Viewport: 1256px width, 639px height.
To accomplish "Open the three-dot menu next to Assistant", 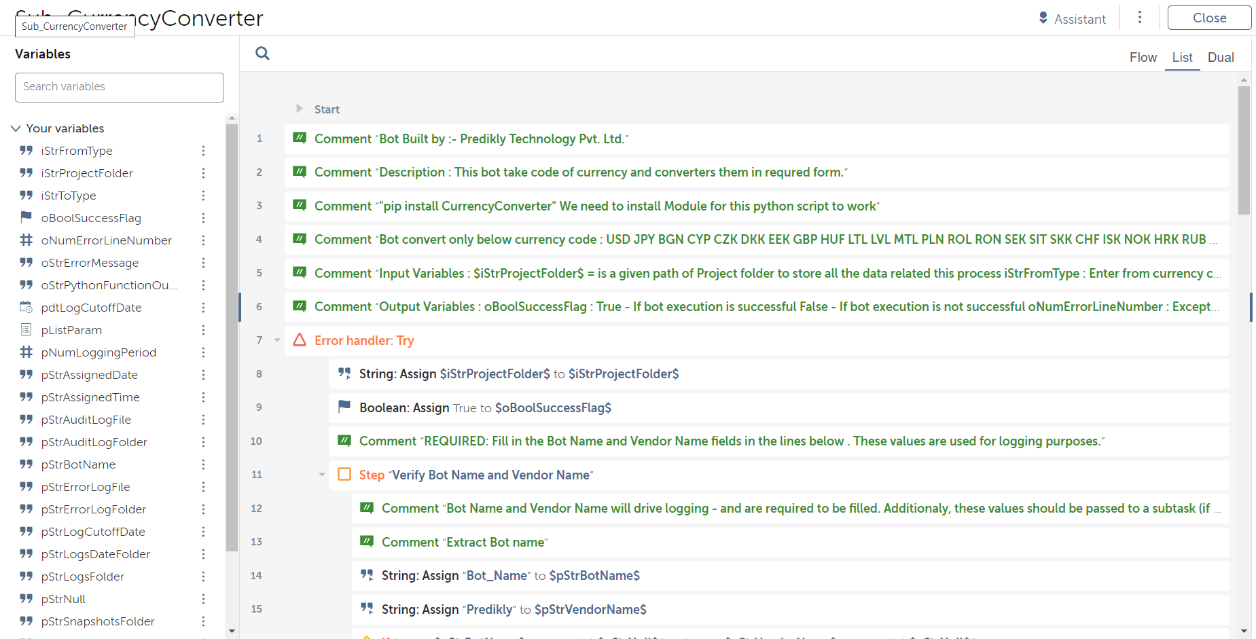I will [x=1140, y=18].
